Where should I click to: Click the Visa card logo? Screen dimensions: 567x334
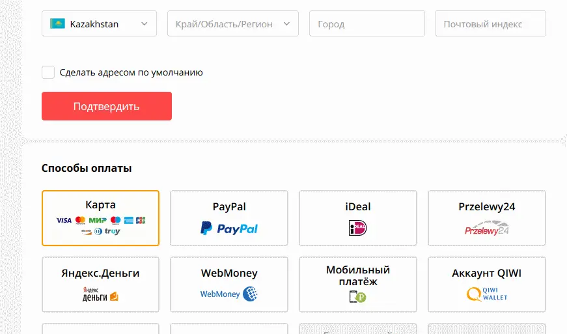[x=64, y=220]
